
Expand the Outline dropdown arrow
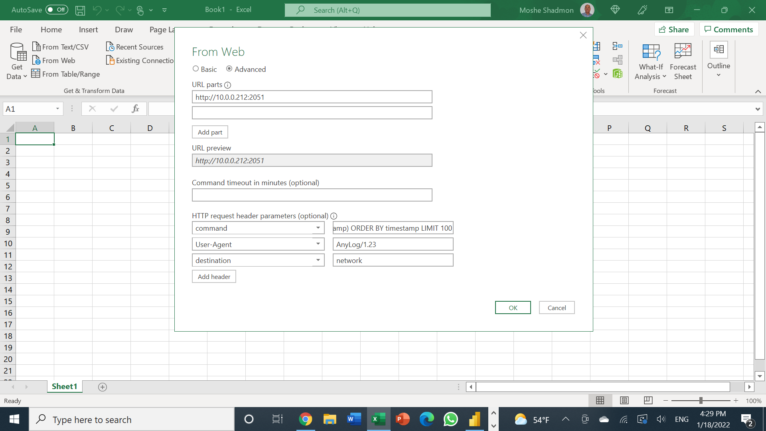719,75
